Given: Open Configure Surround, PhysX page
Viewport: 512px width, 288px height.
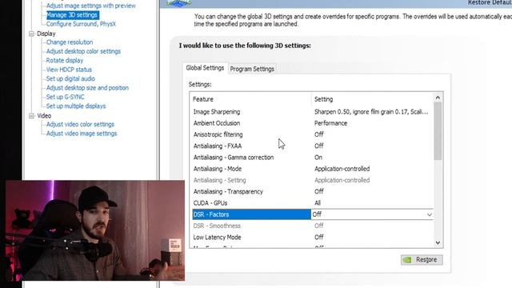Looking at the screenshot, I should (81, 24).
